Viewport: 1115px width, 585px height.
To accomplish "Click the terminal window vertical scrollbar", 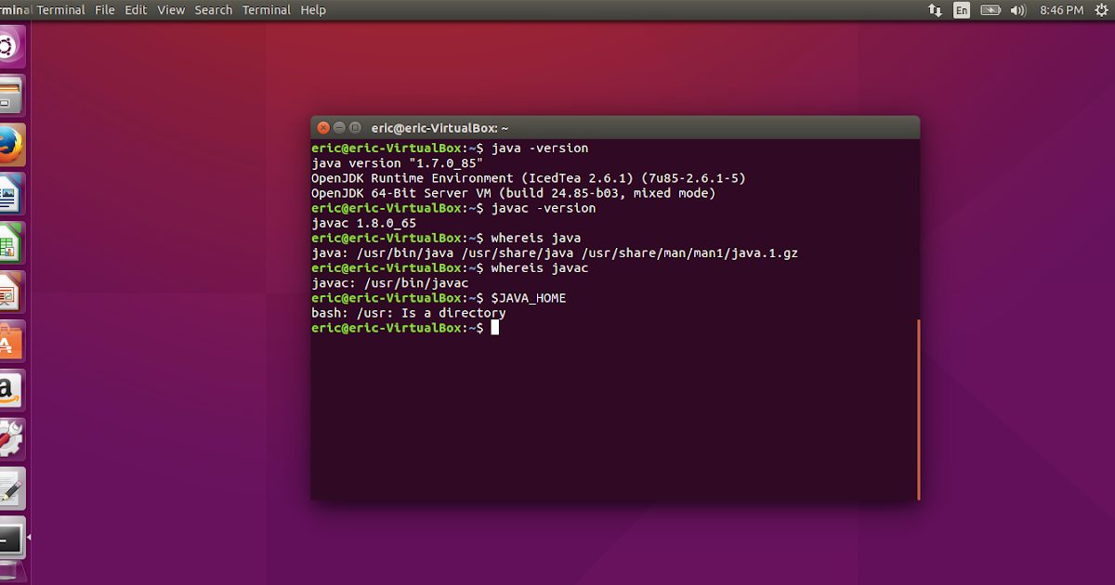I will pos(918,409).
